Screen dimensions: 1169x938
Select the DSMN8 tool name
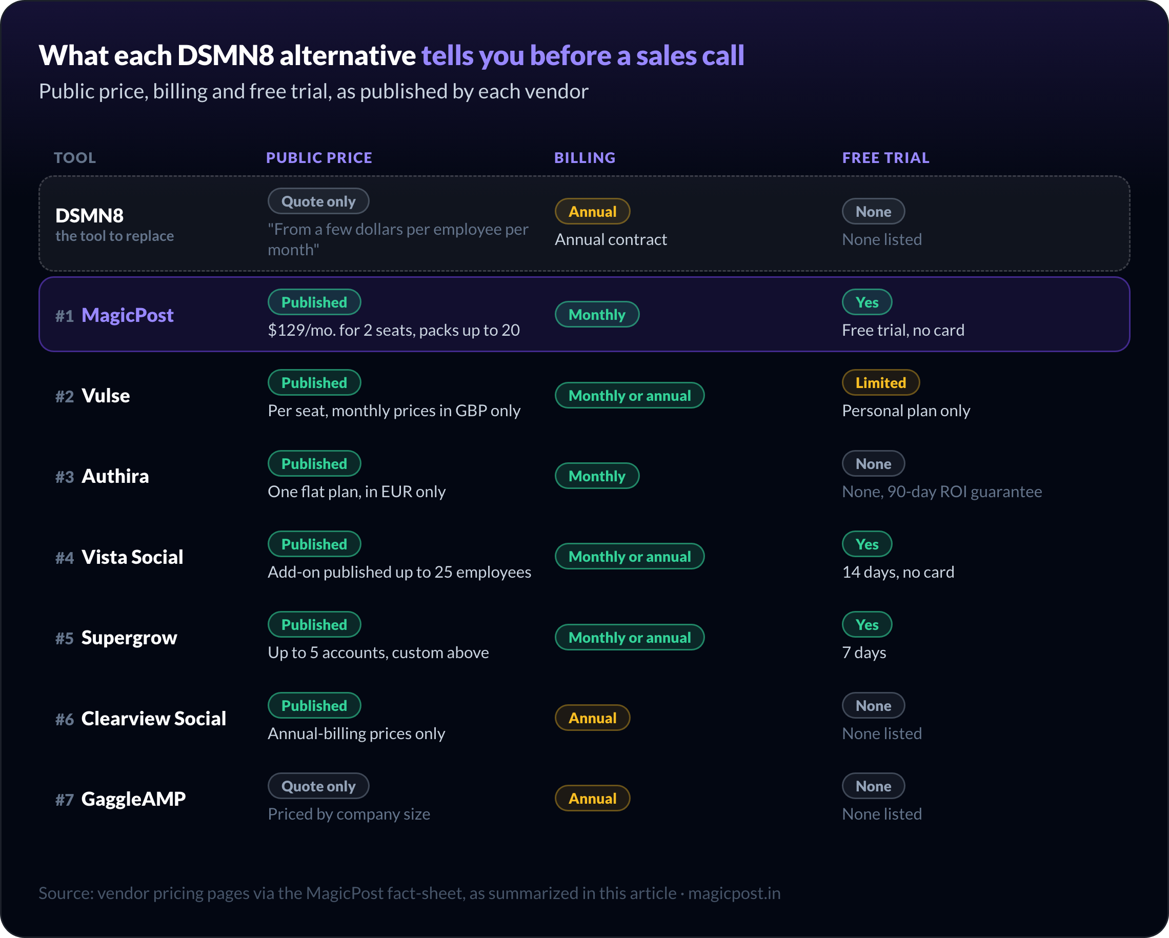[x=89, y=215]
